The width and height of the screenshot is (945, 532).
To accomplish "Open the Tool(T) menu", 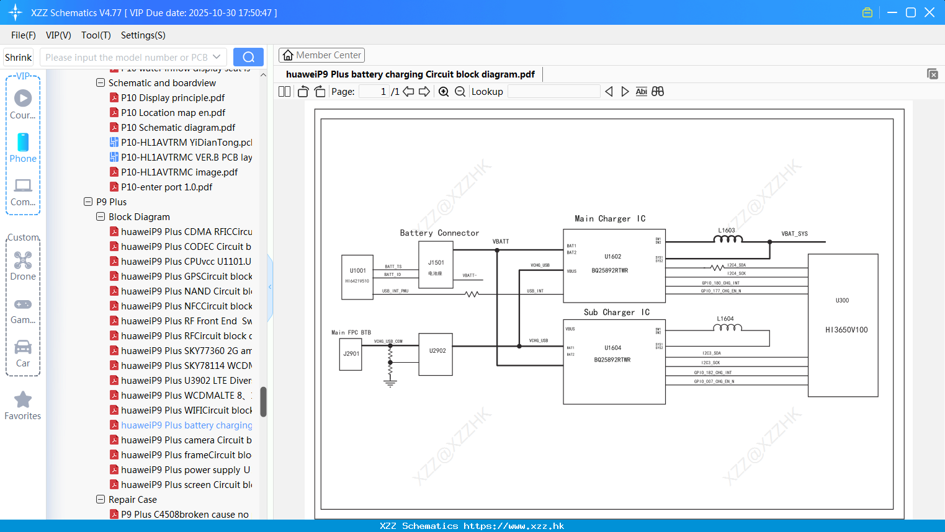I will (x=96, y=35).
